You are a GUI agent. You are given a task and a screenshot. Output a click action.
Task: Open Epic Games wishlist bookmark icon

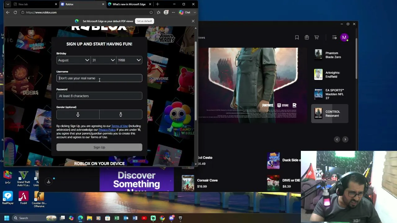point(297,37)
